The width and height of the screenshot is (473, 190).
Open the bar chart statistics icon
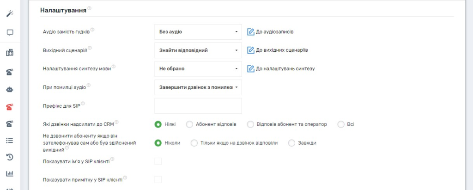(x=10, y=174)
